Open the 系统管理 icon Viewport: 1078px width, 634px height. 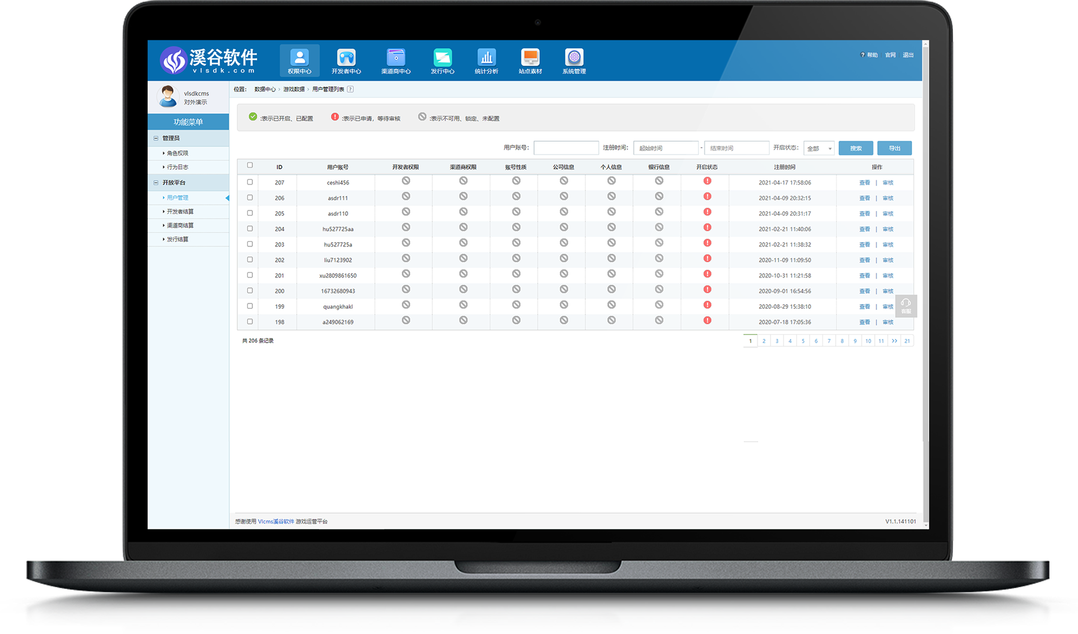[574, 58]
